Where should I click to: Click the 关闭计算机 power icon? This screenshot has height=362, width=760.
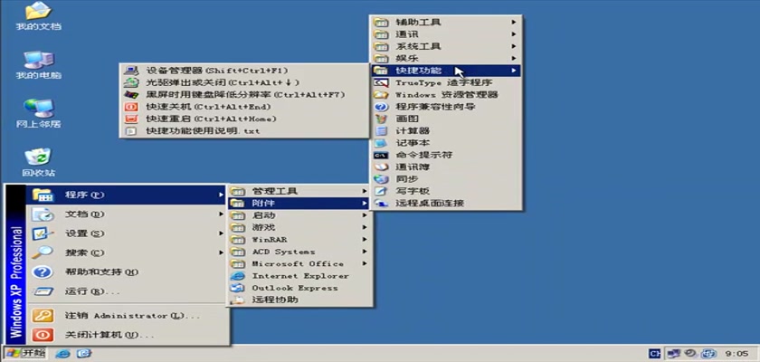pyautogui.click(x=43, y=335)
